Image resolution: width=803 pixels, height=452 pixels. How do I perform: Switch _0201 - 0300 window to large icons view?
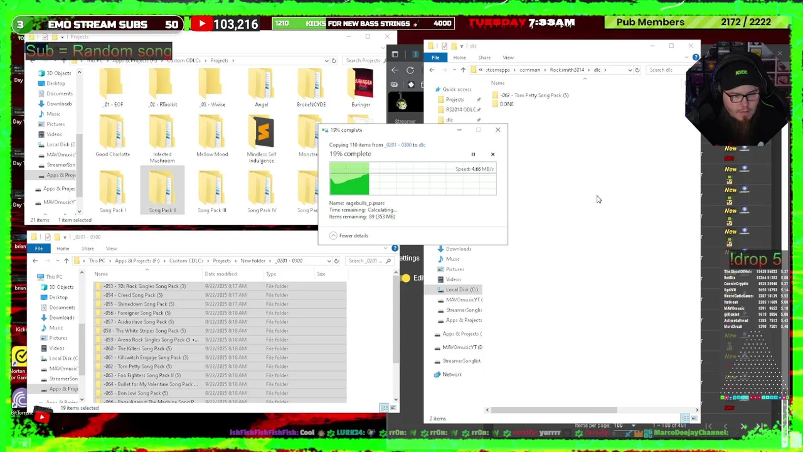[393, 408]
